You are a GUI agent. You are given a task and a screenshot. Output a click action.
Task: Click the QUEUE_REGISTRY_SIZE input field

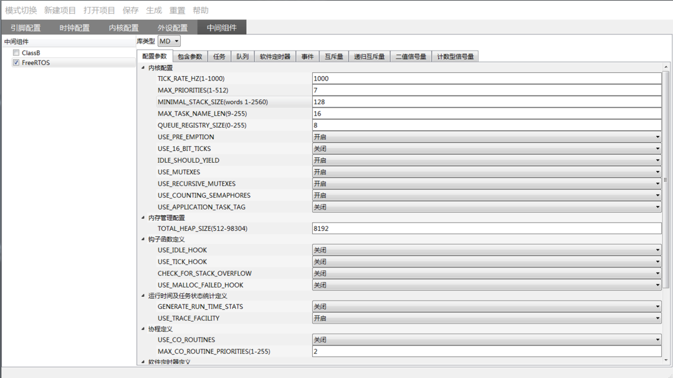pyautogui.click(x=487, y=125)
